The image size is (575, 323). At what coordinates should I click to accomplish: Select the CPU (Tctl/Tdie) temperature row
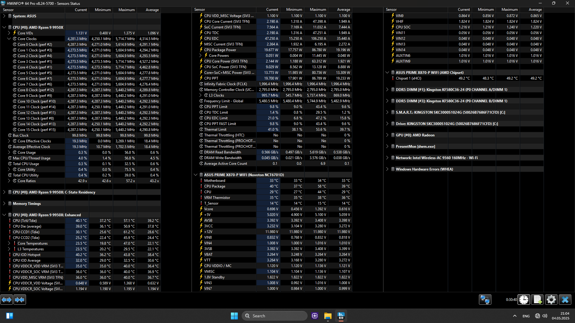point(25,221)
